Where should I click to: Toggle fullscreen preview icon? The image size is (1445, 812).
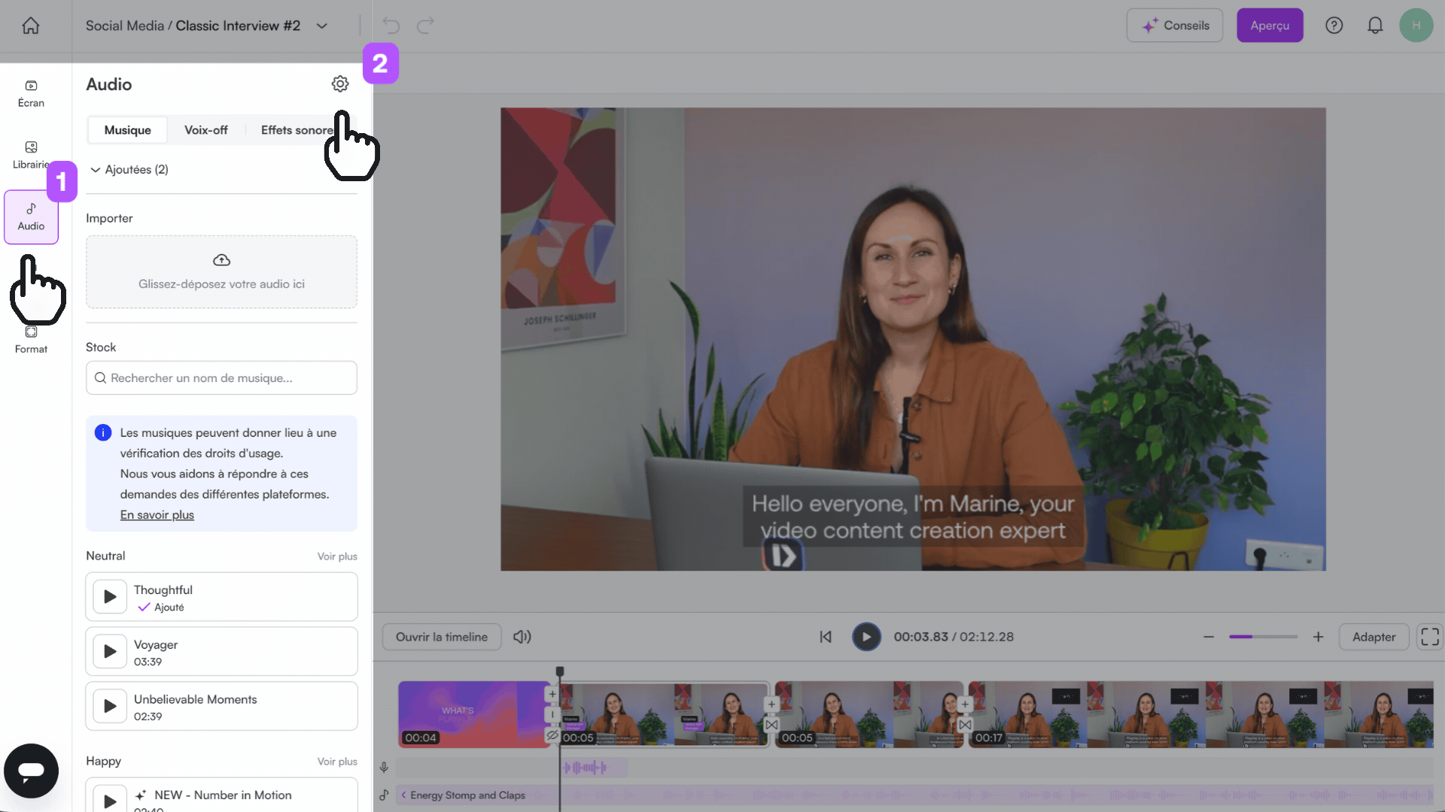[1429, 637]
